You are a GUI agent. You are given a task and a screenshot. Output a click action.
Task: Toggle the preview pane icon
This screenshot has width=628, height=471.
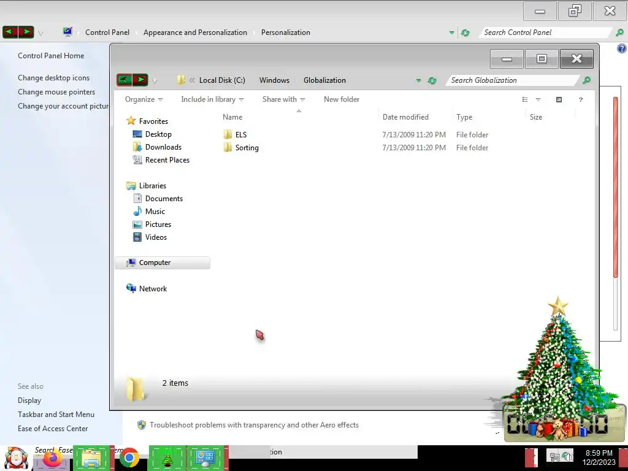[559, 99]
